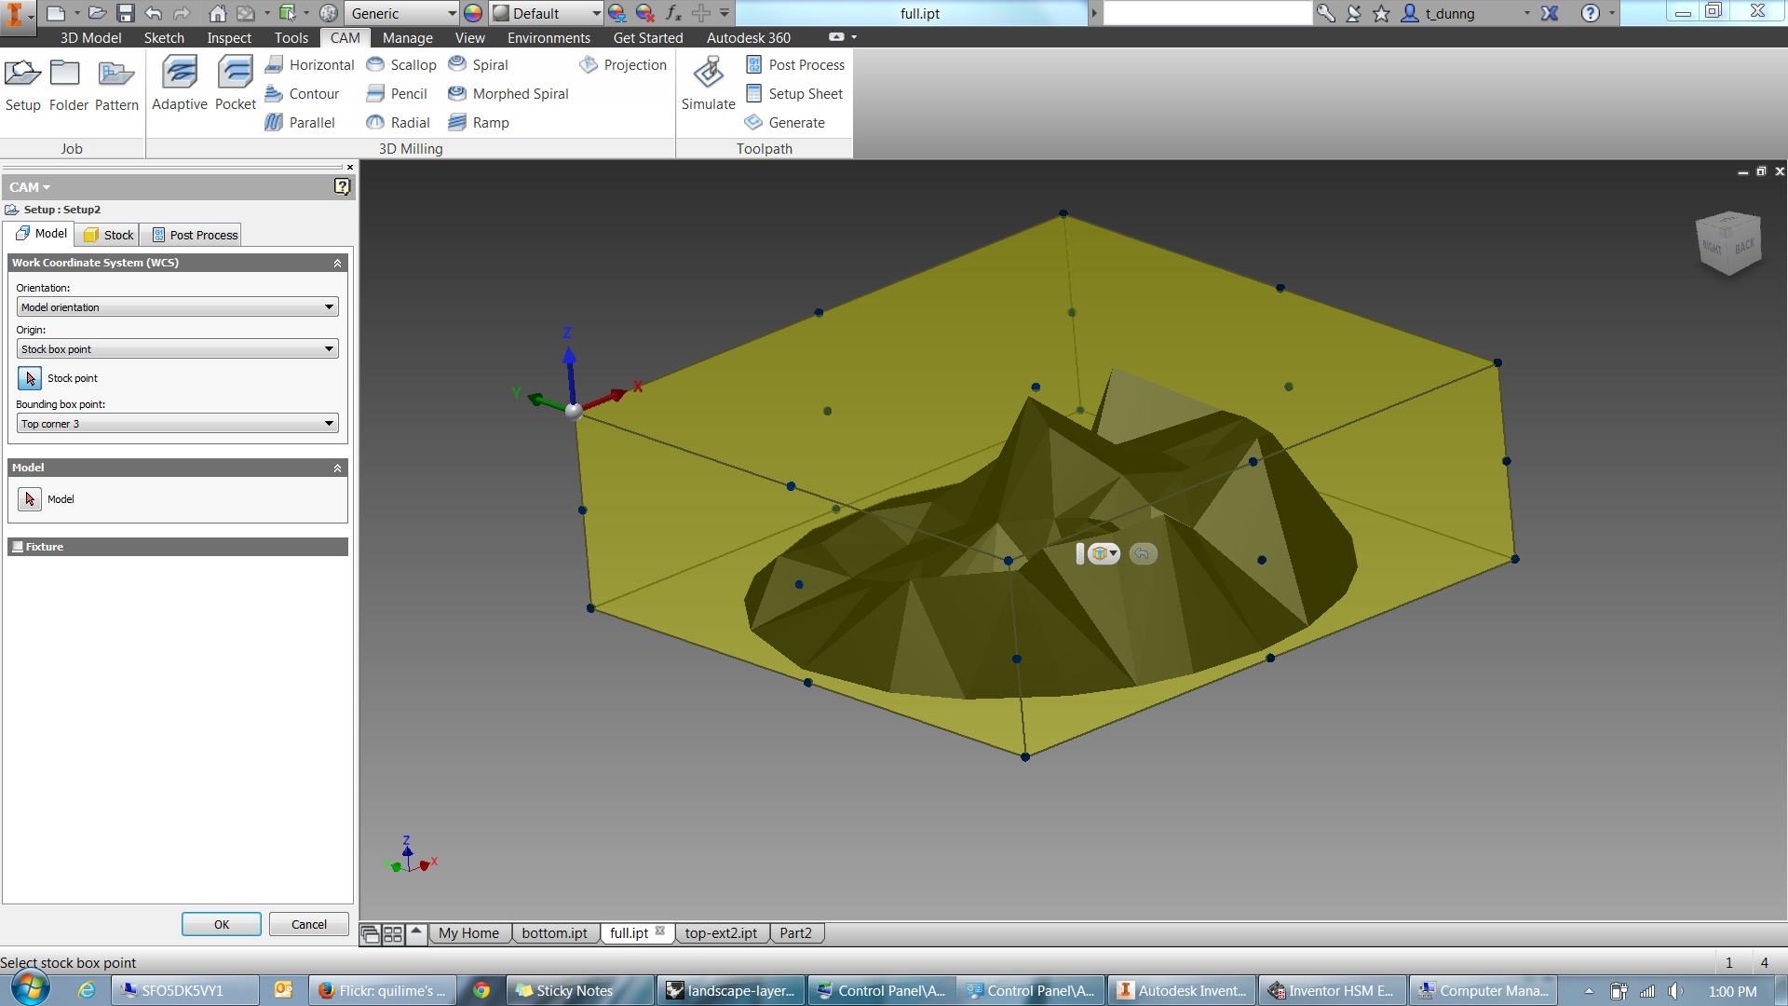This screenshot has height=1006, width=1788.
Task: Switch to the Autodesk 360 ribbon tab
Action: coord(748,37)
